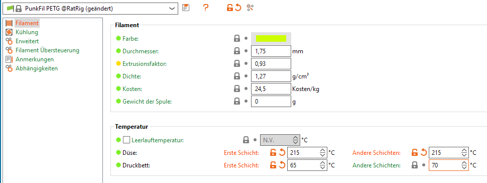Image resolution: width=487 pixels, height=183 pixels.
Task: Click the unlocked padlock icon in the top toolbar
Action: [230, 8]
